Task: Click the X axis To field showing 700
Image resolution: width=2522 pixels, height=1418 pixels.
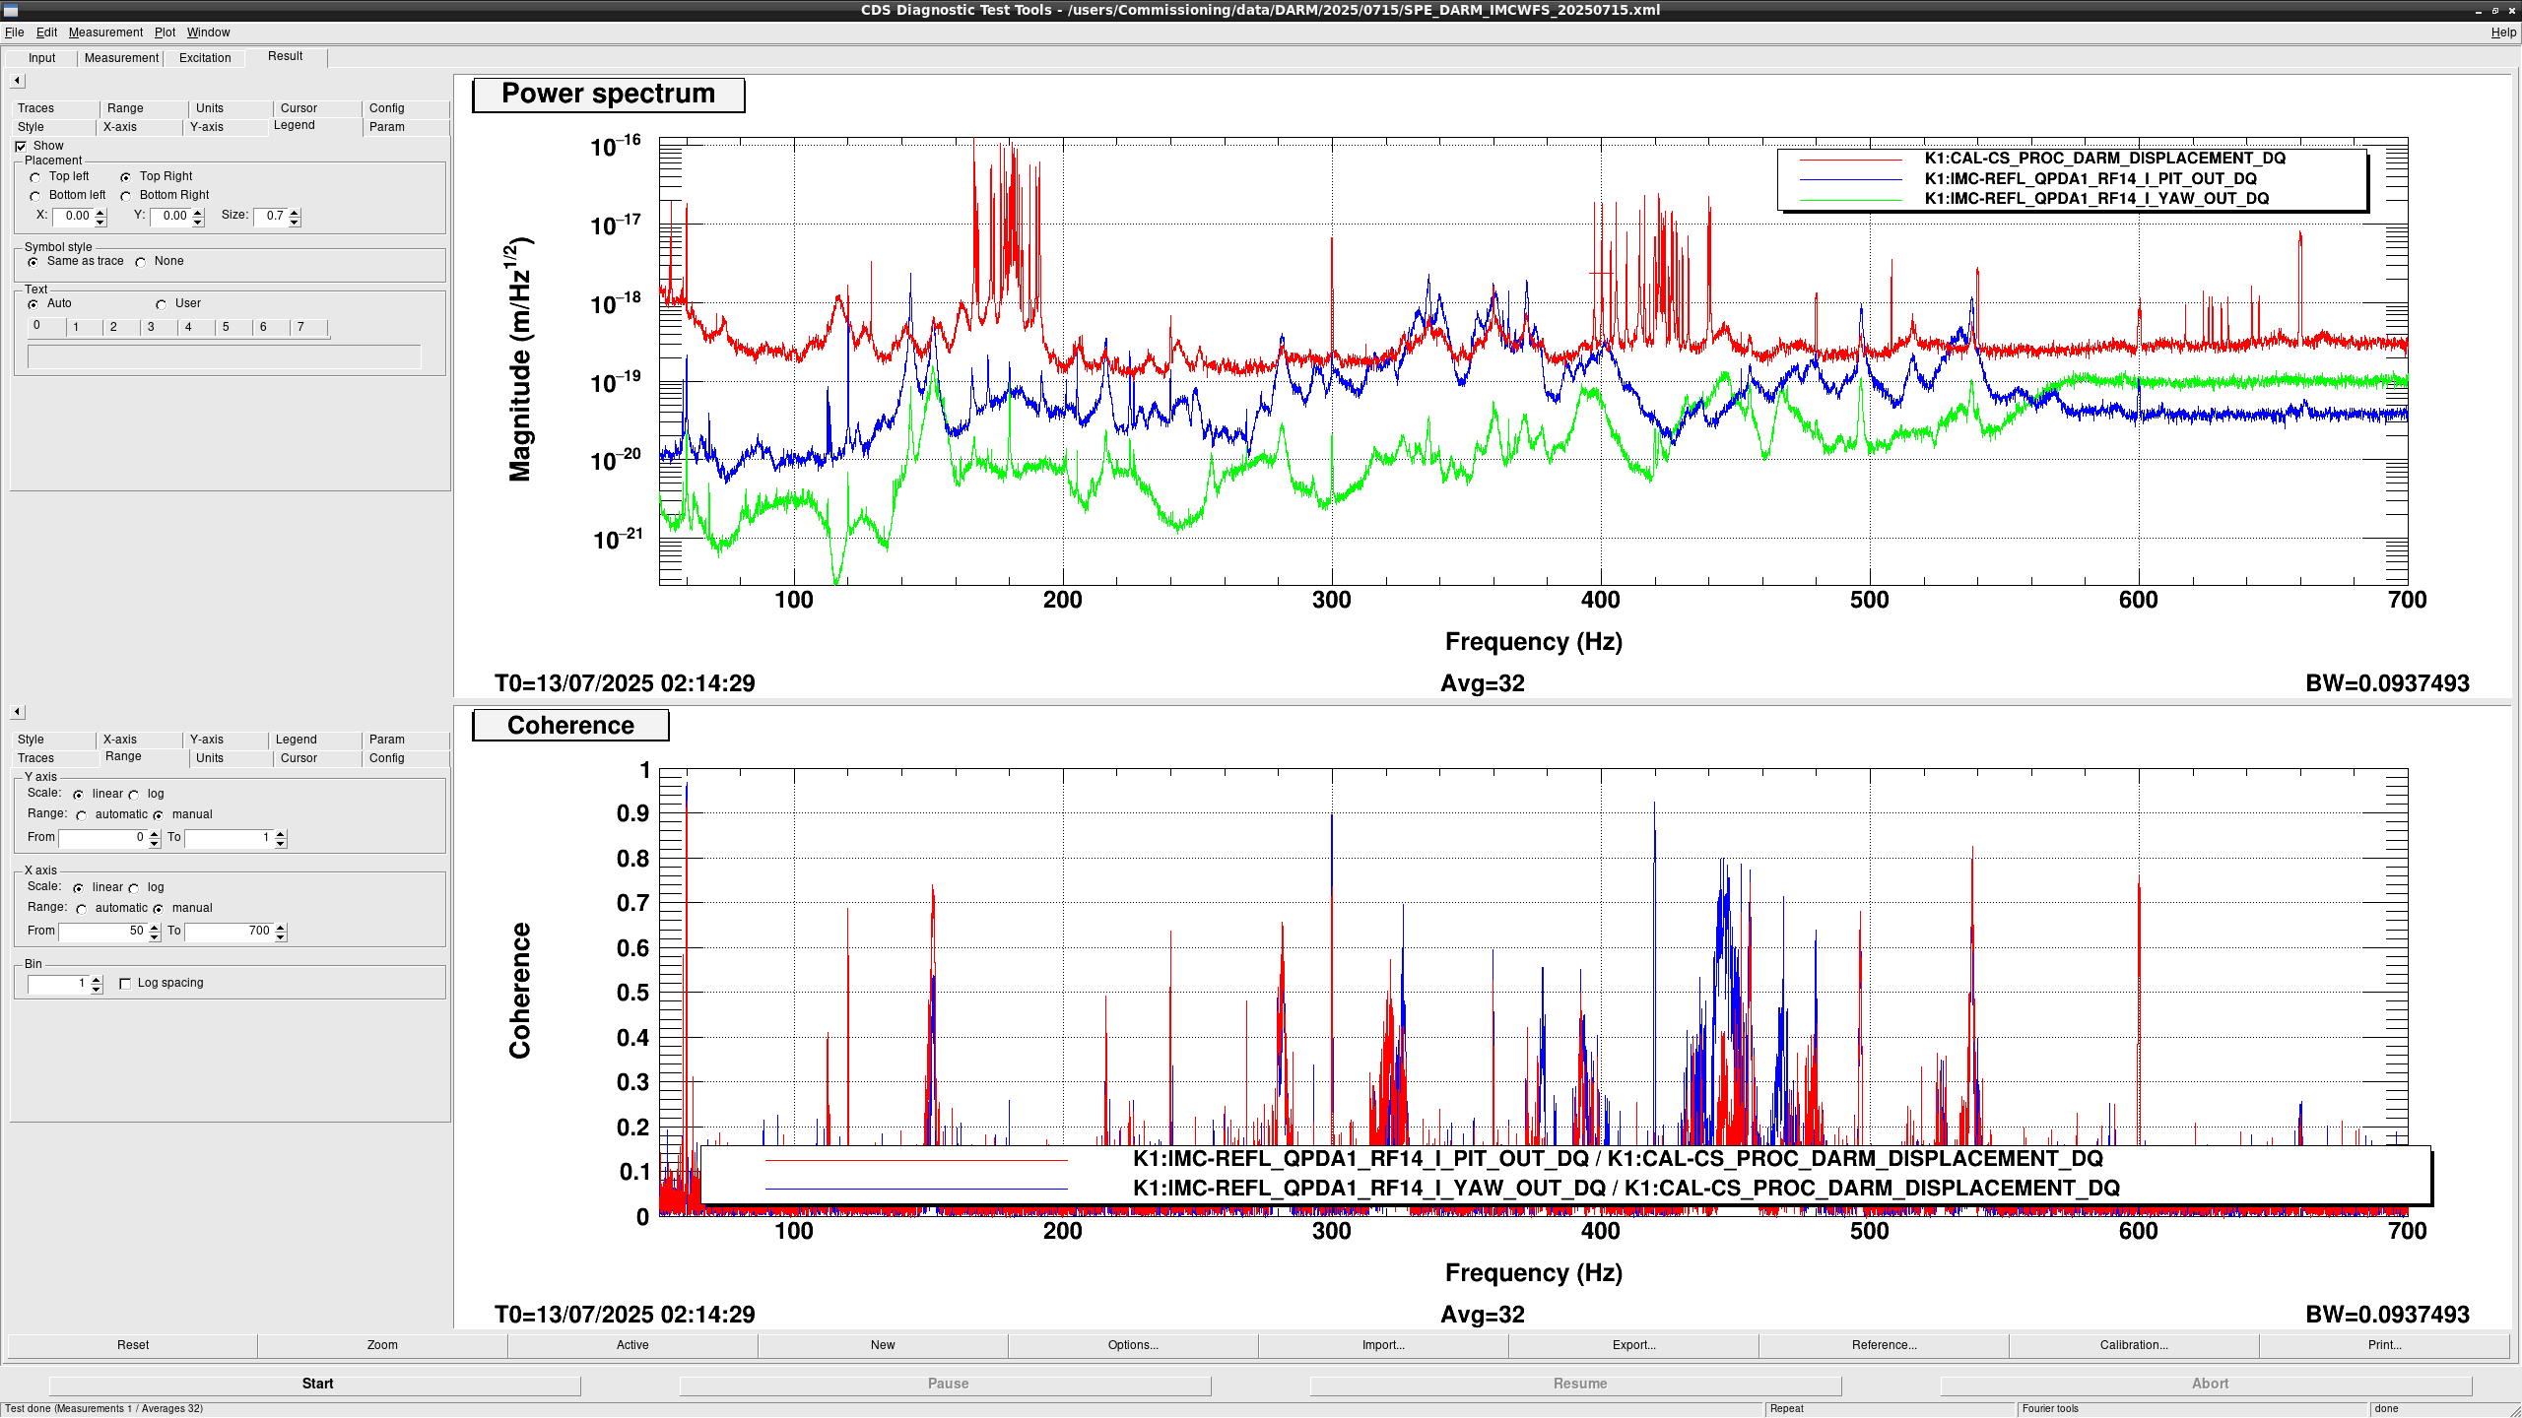Action: [230, 932]
